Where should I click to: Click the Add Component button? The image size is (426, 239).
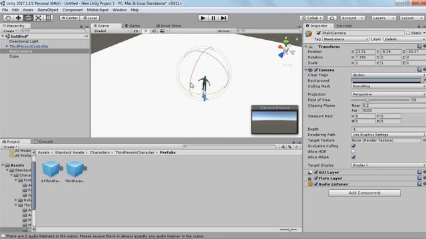tap(364, 193)
